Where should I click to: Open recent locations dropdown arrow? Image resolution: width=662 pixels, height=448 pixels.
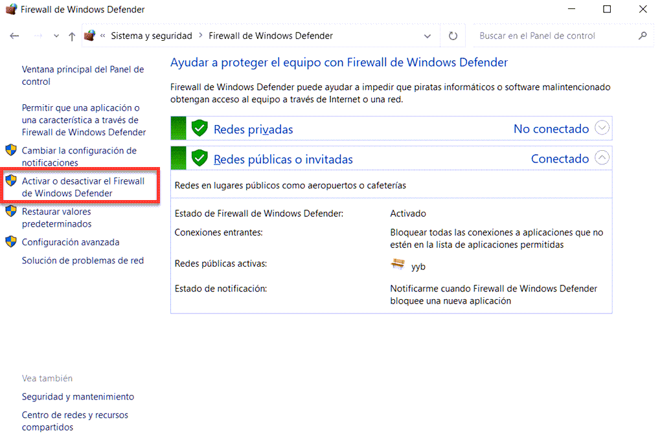(56, 36)
